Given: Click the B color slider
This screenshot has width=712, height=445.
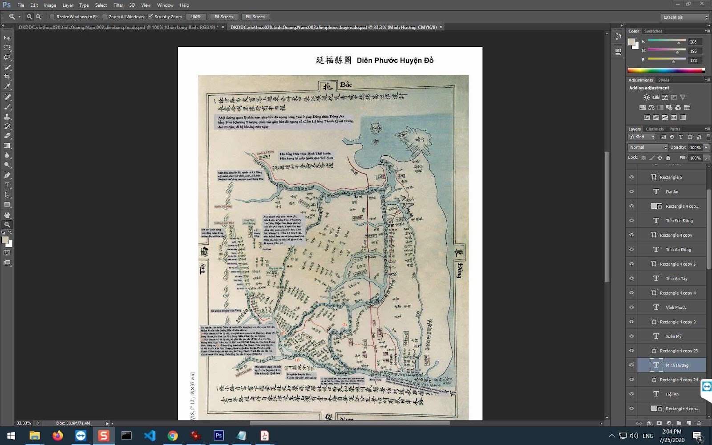Looking at the screenshot, I should coord(667,60).
